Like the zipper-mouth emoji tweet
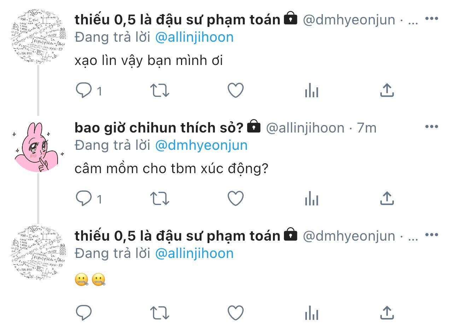The image size is (454, 324). (x=235, y=313)
